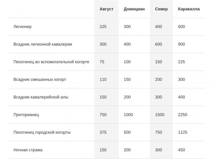
Task: Click the 1500 cell under Север
Action: [x=160, y=115]
